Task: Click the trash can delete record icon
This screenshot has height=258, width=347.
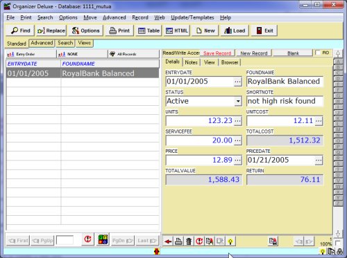Action: click(189, 241)
